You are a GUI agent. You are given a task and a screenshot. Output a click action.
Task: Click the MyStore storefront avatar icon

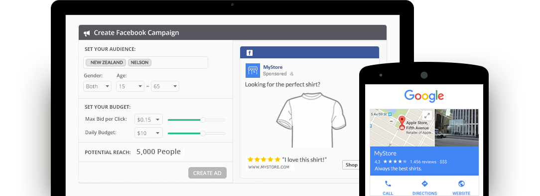[x=253, y=70]
